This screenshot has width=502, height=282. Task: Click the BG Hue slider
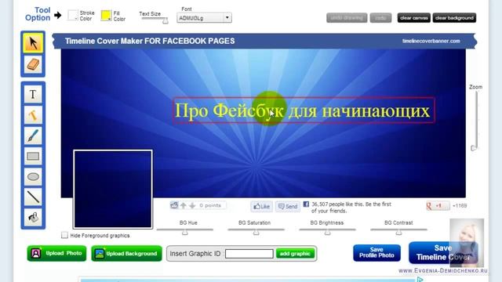185,230
